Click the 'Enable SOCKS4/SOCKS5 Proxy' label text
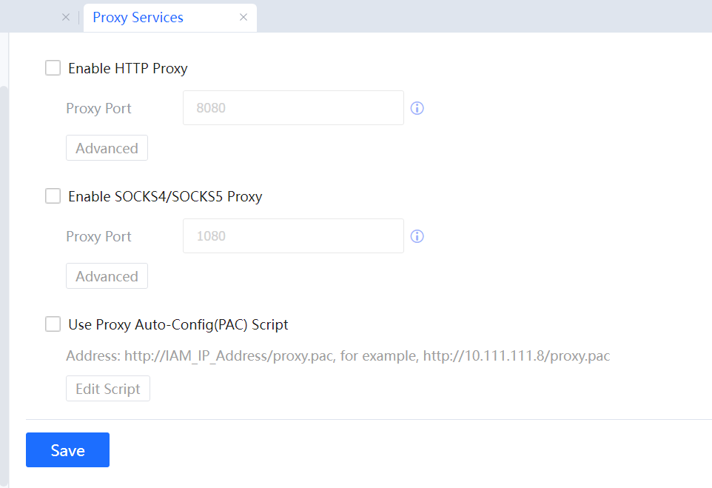 tap(165, 197)
